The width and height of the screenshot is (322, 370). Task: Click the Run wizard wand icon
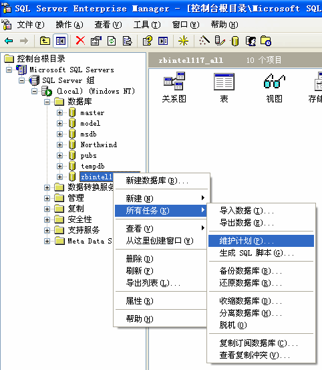pos(204,41)
